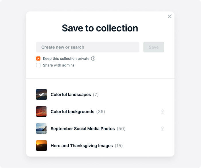Click the Keep this collection private label
The height and width of the screenshot is (168, 201).
[x=66, y=58]
